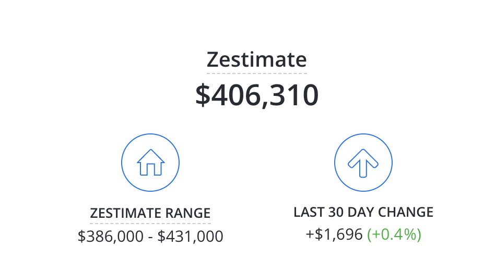Click the circle outline around the house icon
The image size is (495, 272).
tap(122, 162)
